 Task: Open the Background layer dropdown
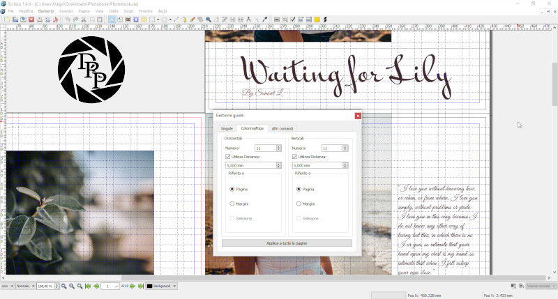click(x=160, y=286)
